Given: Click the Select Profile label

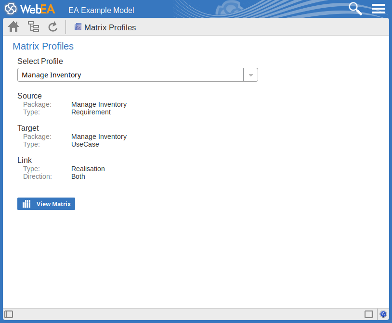Looking at the screenshot, I should [x=40, y=62].
